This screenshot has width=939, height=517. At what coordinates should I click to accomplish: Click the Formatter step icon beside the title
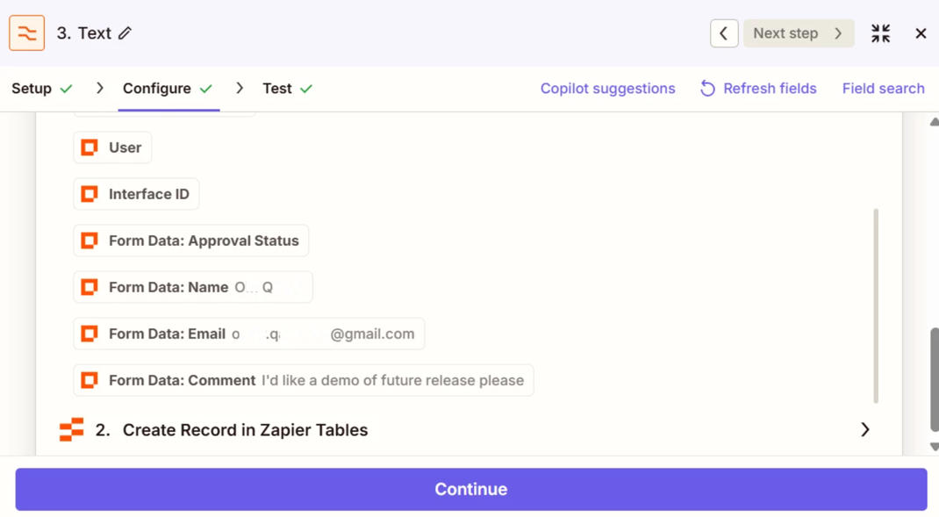tap(27, 33)
